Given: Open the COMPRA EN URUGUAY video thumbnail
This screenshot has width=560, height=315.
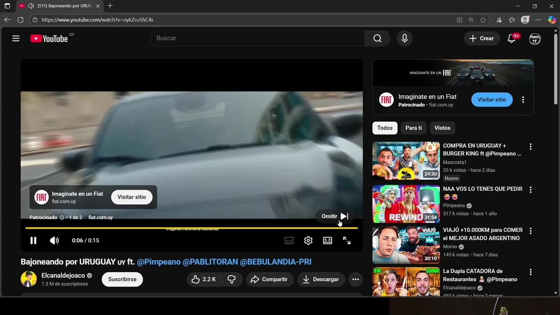Looking at the screenshot, I should click(406, 161).
